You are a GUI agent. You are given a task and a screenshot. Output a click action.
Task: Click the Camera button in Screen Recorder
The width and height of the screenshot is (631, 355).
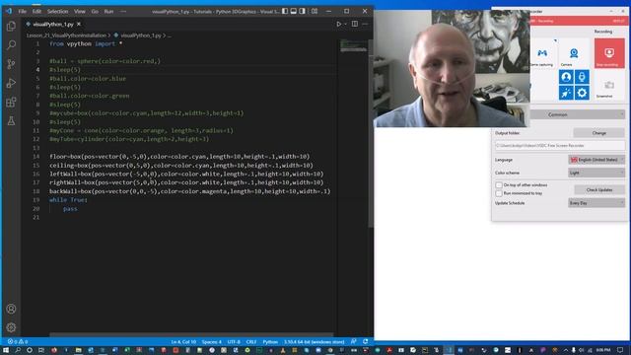[574, 55]
